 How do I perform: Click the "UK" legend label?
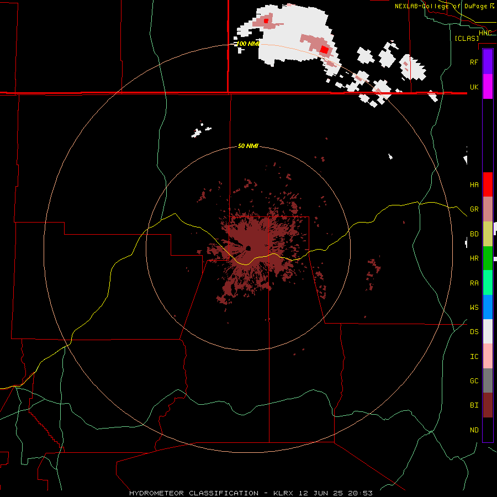tap(474, 87)
